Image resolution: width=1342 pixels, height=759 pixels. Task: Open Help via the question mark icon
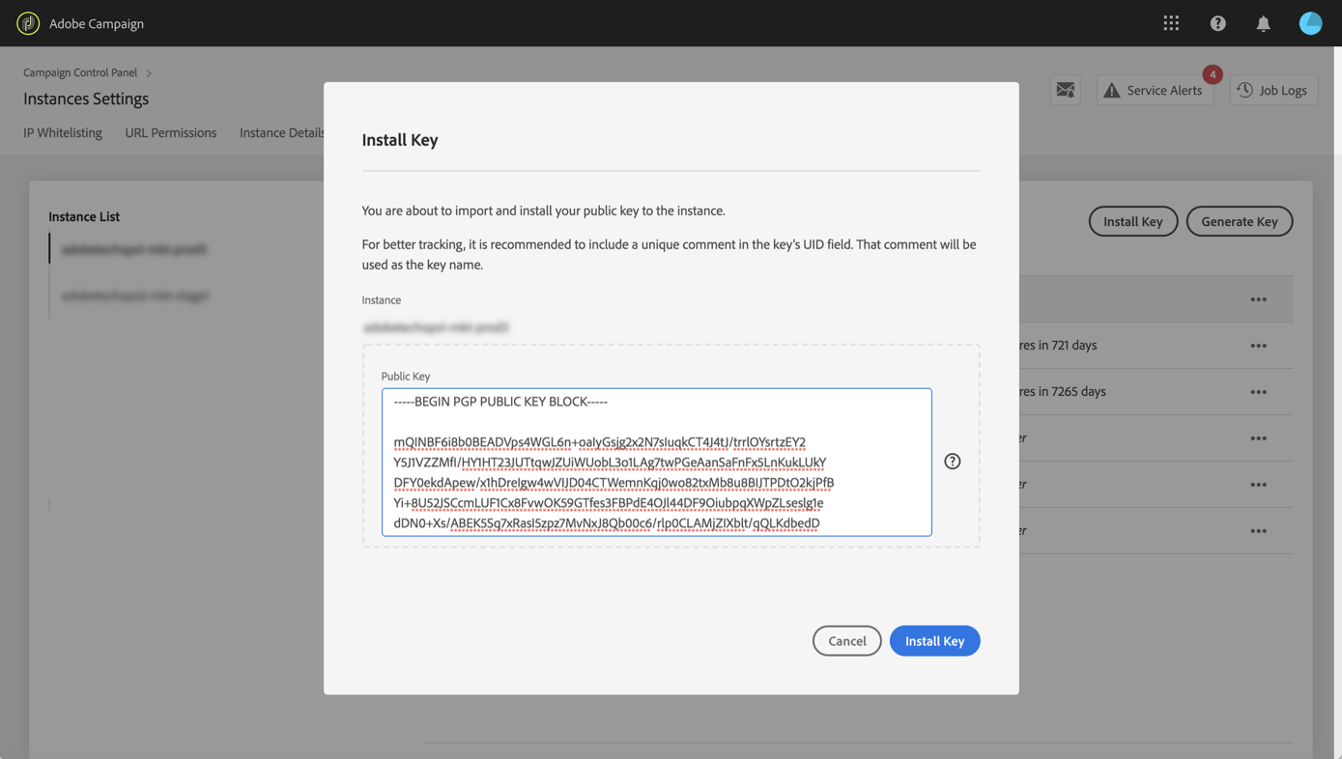click(1217, 22)
